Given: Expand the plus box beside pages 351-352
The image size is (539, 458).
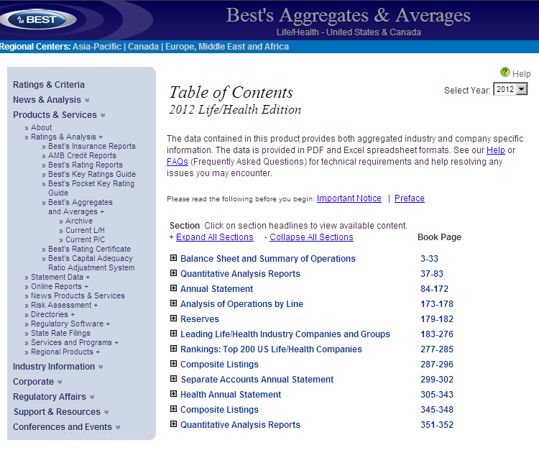Looking at the screenshot, I should 174,424.
